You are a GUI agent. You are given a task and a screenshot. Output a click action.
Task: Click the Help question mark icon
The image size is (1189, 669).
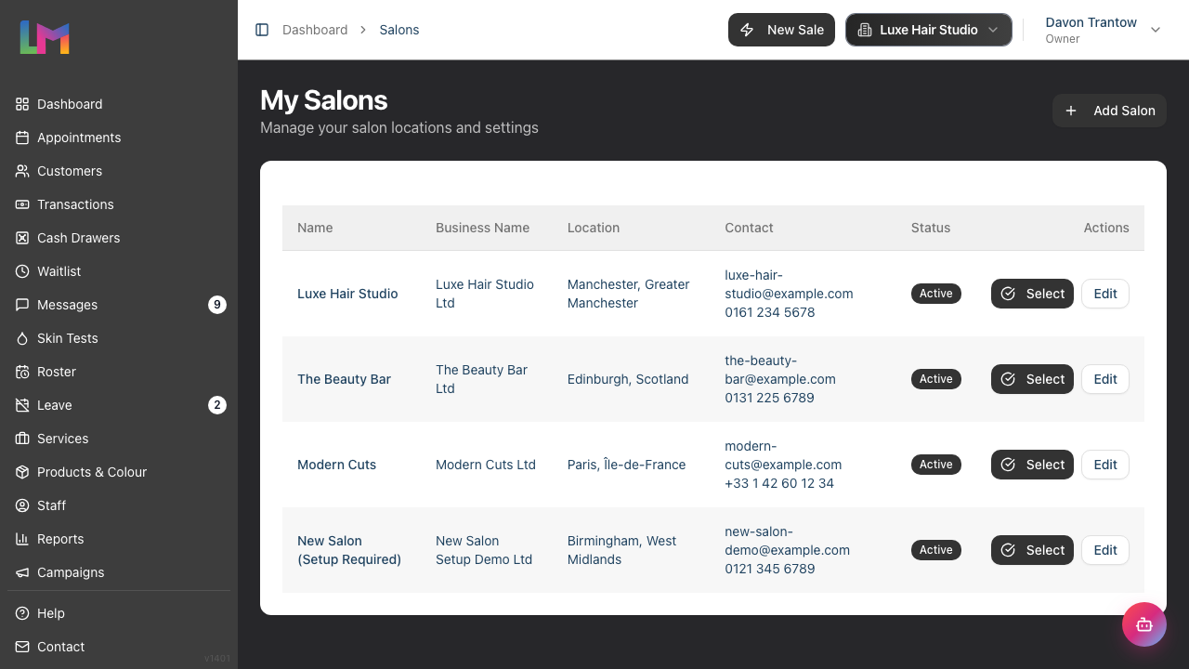pyautogui.click(x=22, y=613)
